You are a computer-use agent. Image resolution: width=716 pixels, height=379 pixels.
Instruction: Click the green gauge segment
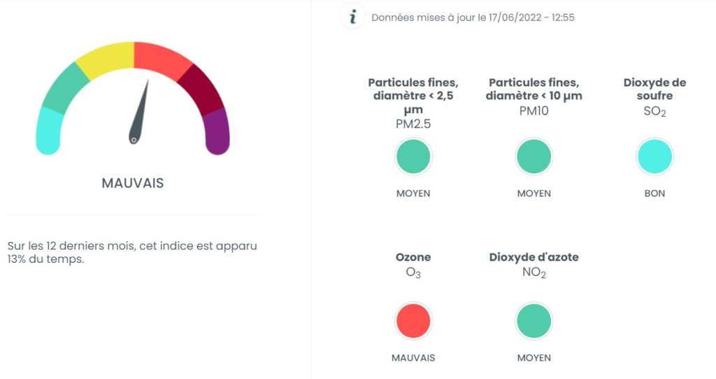(x=65, y=89)
